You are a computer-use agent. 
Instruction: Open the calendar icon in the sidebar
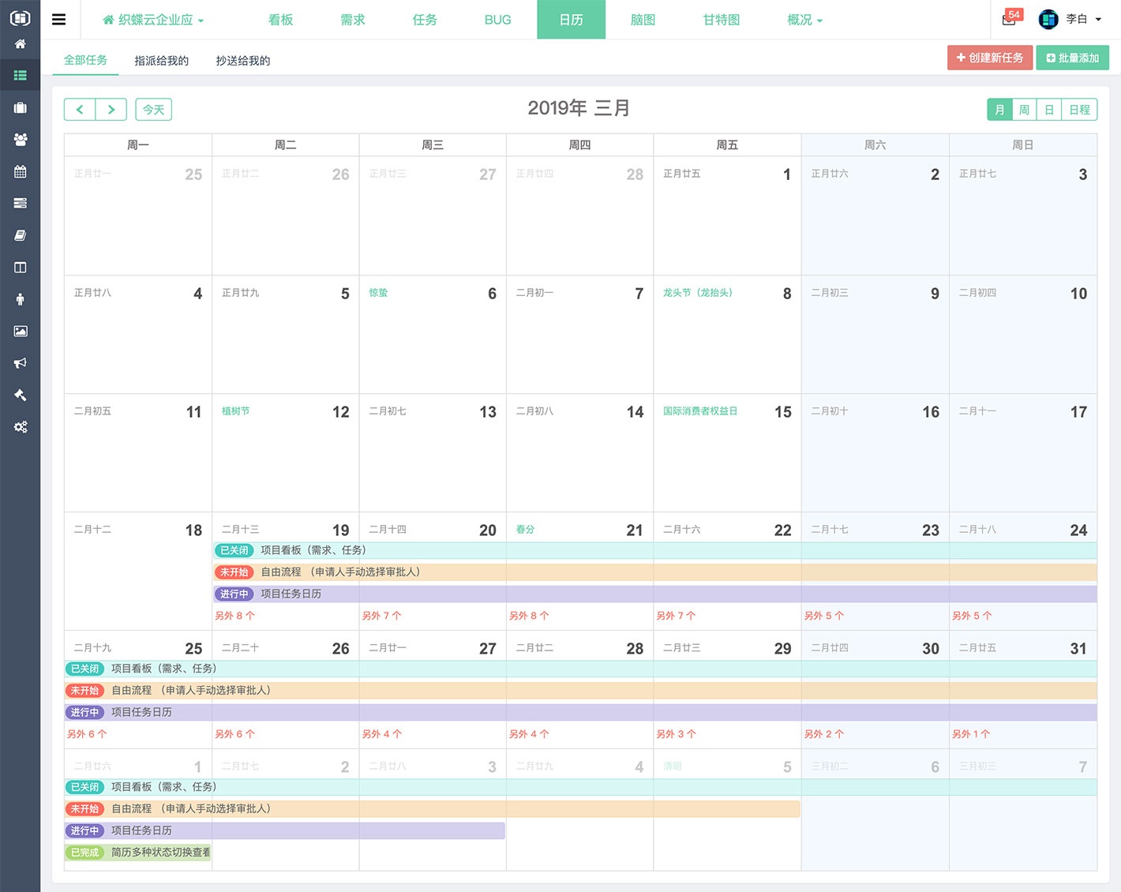pos(20,171)
